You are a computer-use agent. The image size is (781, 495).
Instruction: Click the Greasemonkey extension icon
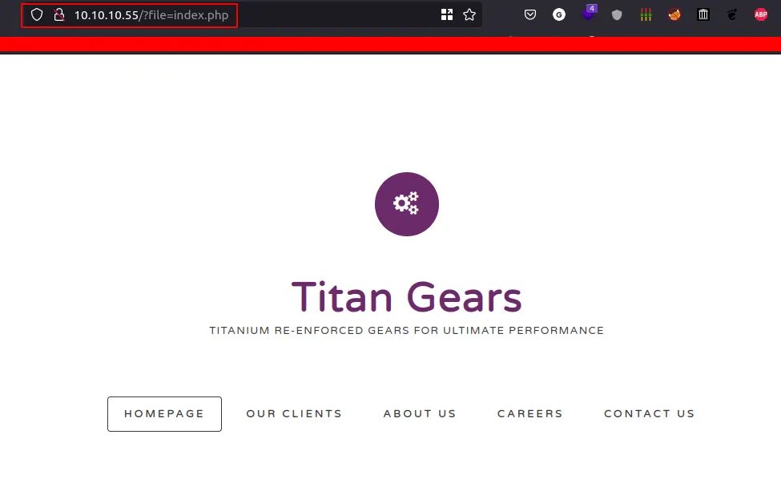coord(558,14)
